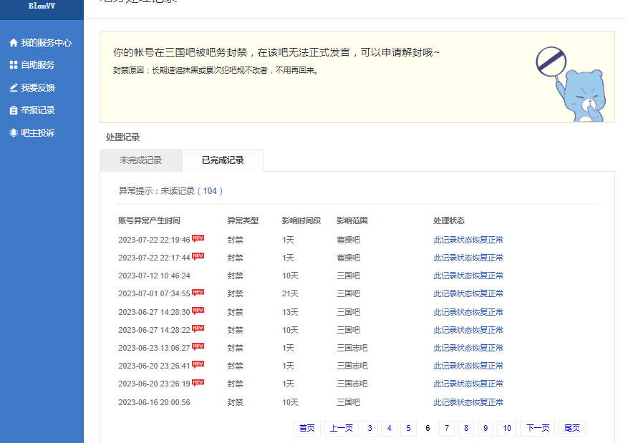The width and height of the screenshot is (628, 443).
Task: Click NEW badge on 2023-07-22 22:19:46 record
Action: click(x=198, y=238)
